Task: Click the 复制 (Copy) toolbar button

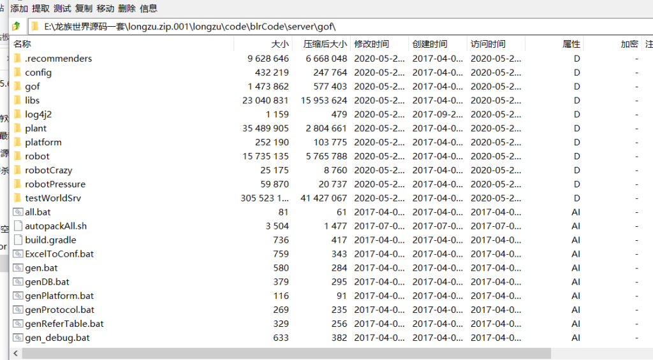Action: pyautogui.click(x=84, y=8)
